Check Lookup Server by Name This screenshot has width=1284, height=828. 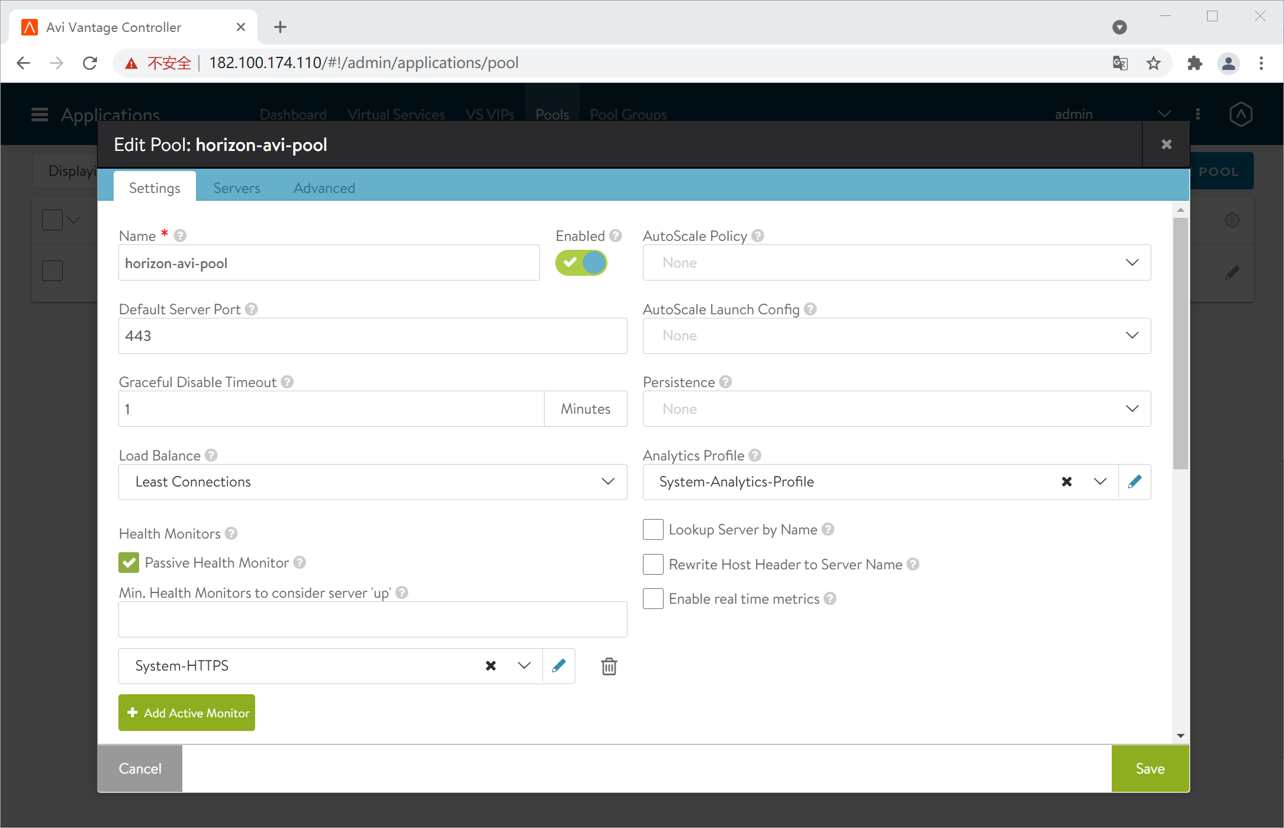click(x=653, y=529)
